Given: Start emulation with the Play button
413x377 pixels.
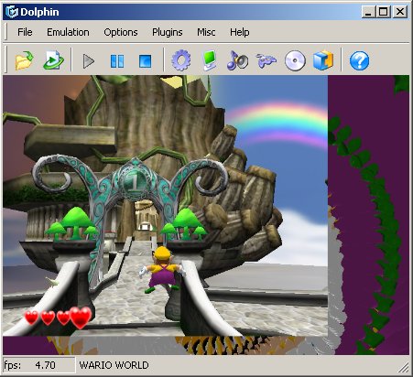Looking at the screenshot, I should [89, 61].
